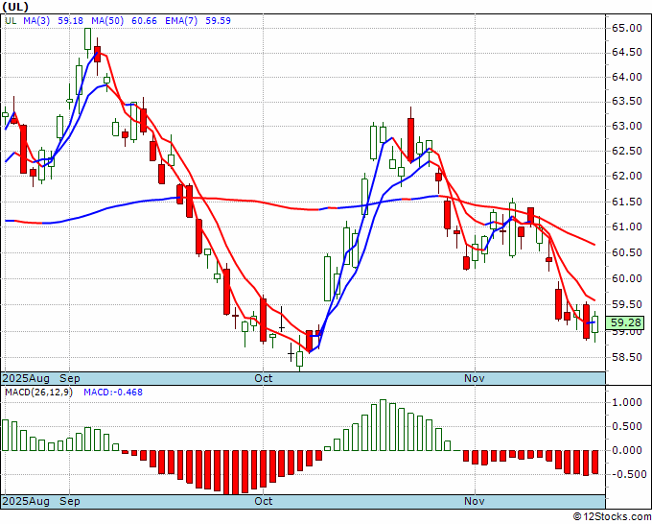
Task: Select the EMA(7) indicator label
Action: pyautogui.click(x=181, y=21)
